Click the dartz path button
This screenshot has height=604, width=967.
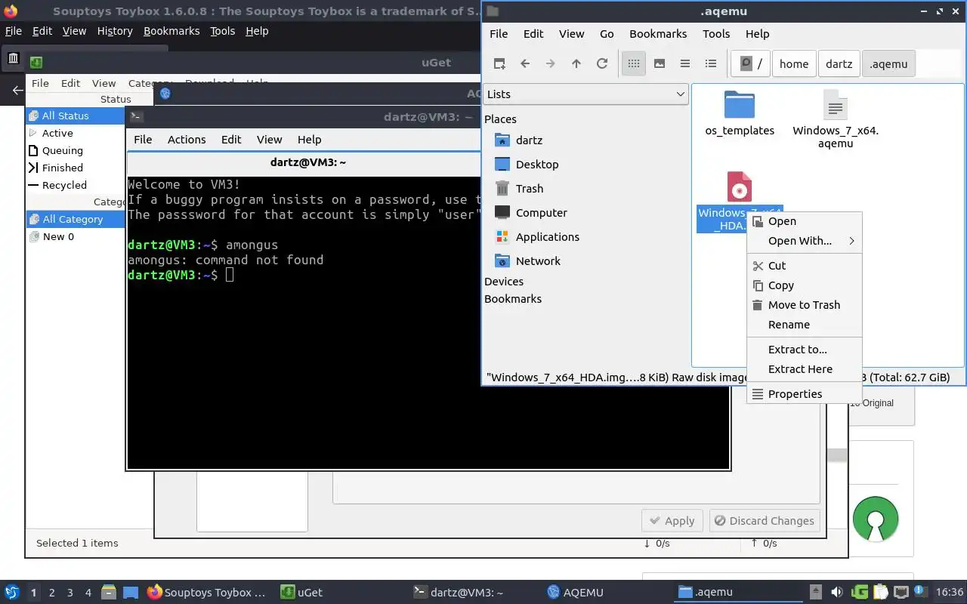pos(839,63)
